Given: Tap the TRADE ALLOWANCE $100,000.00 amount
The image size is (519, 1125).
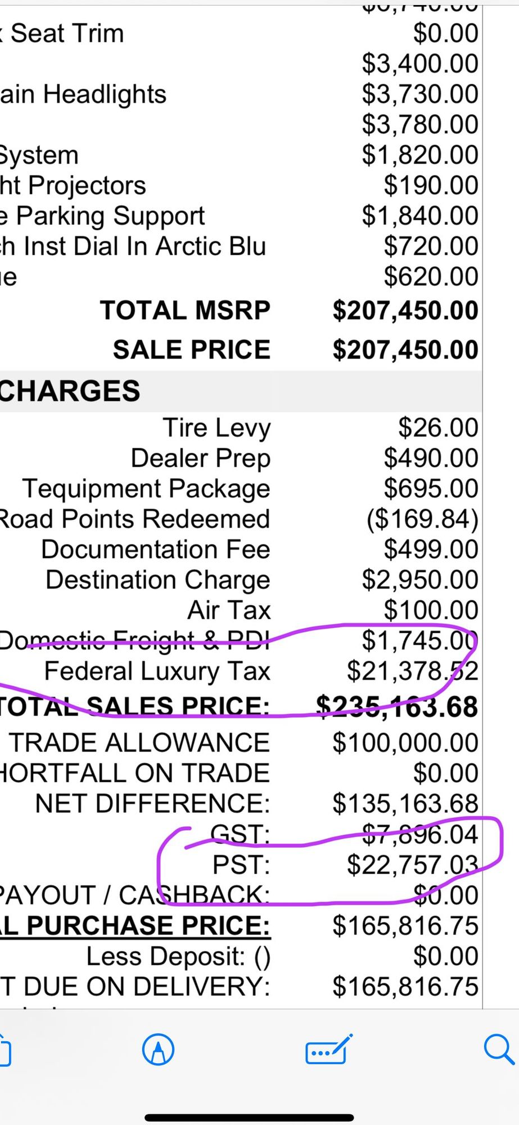Looking at the screenshot, I should tap(405, 742).
